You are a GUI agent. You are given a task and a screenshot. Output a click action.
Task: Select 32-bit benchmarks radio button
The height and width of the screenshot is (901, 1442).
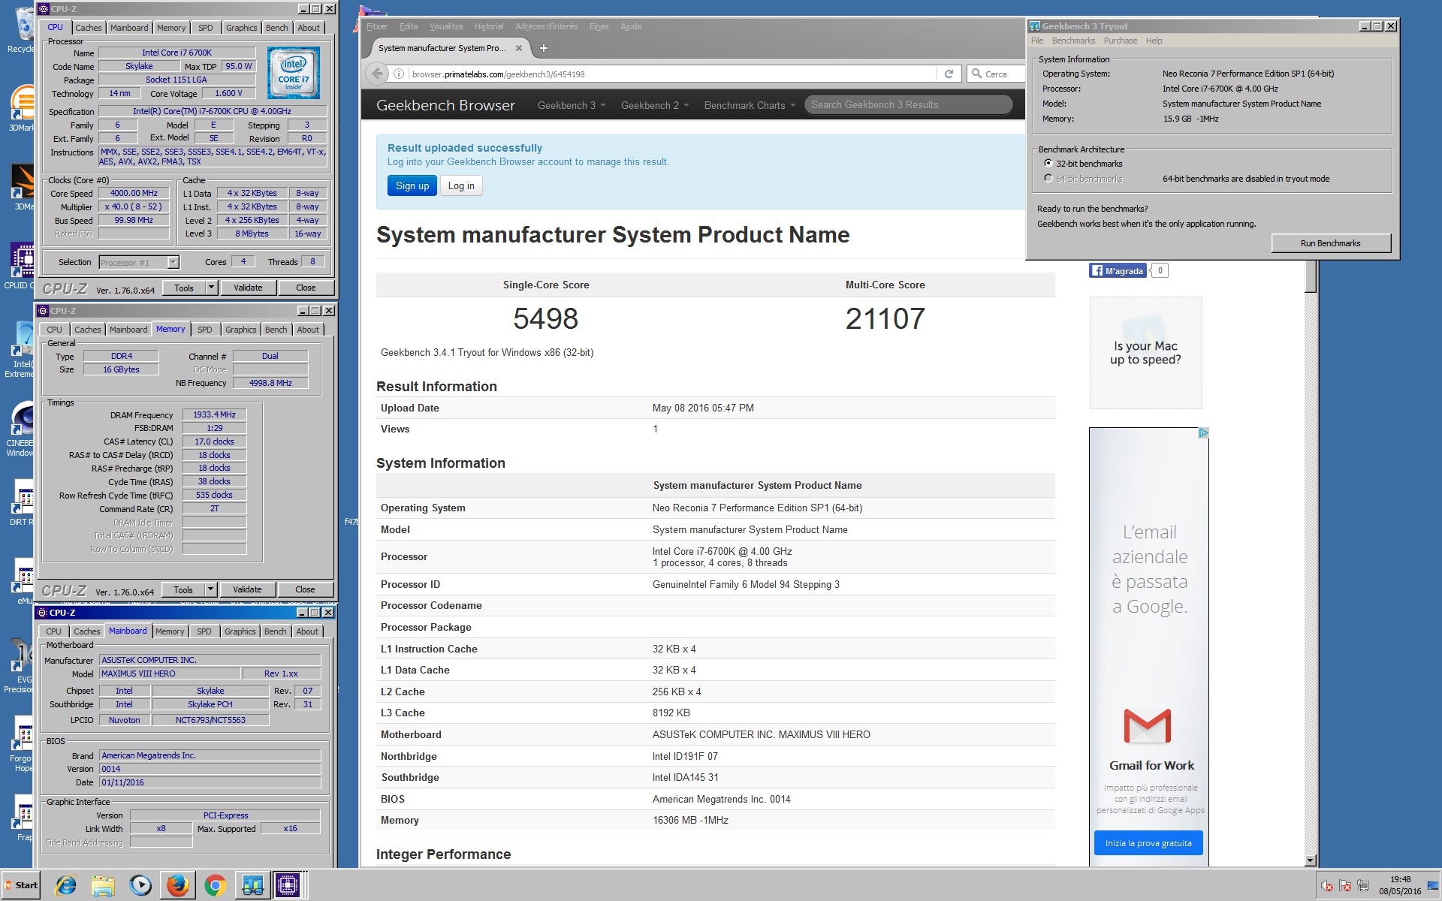1048,163
